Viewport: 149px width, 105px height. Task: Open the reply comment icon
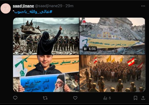[15, 98]
